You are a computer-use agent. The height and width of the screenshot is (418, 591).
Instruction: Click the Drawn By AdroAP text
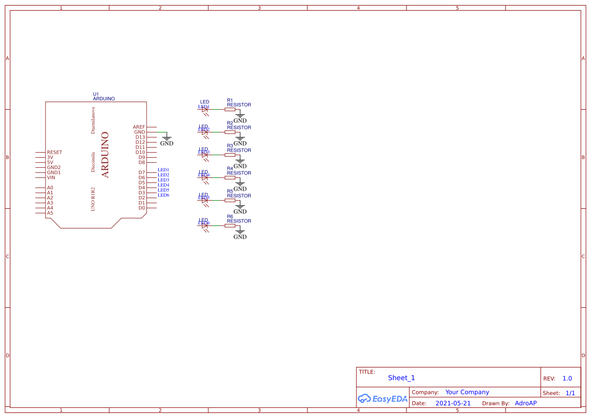point(526,403)
